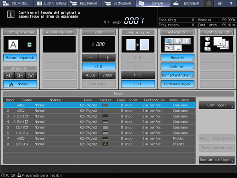Click tray 8 red arrow paper indicator
237x178 pixels.
click(105, 144)
